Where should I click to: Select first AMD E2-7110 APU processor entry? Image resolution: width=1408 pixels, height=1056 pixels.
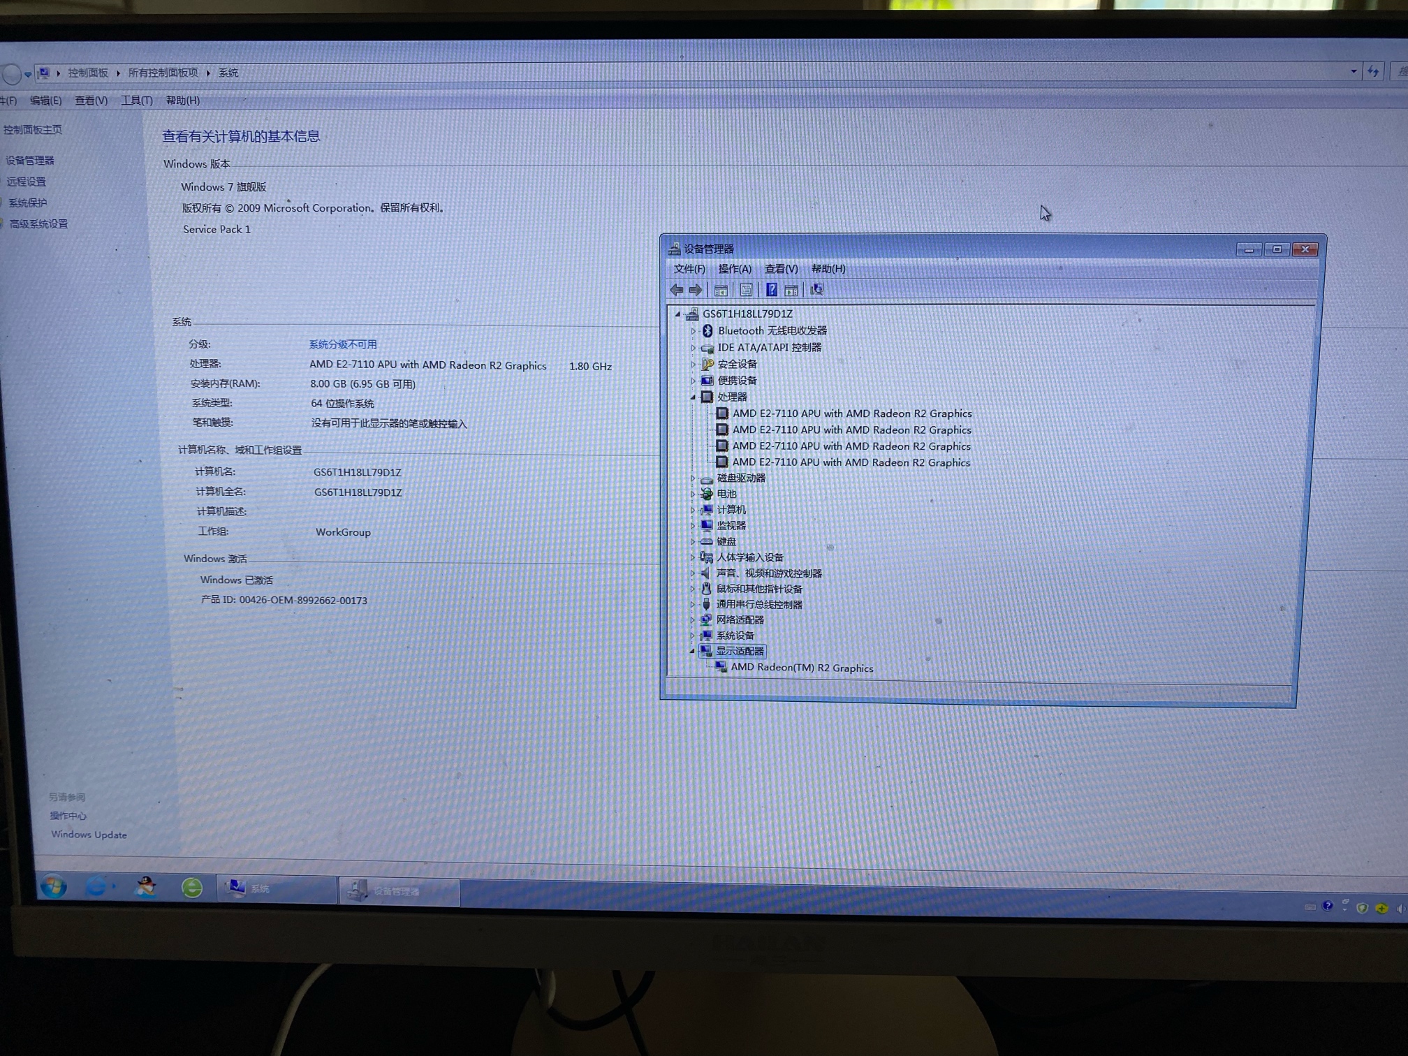click(x=852, y=413)
